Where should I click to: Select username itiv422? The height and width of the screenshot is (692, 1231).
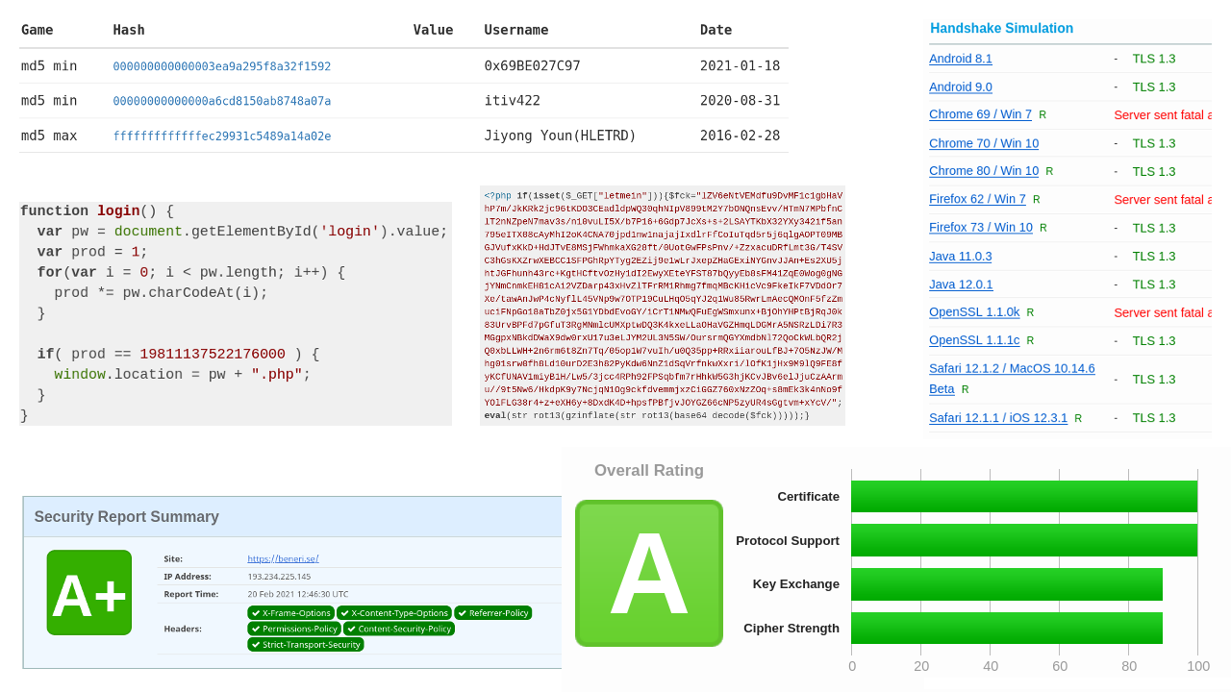(x=513, y=101)
